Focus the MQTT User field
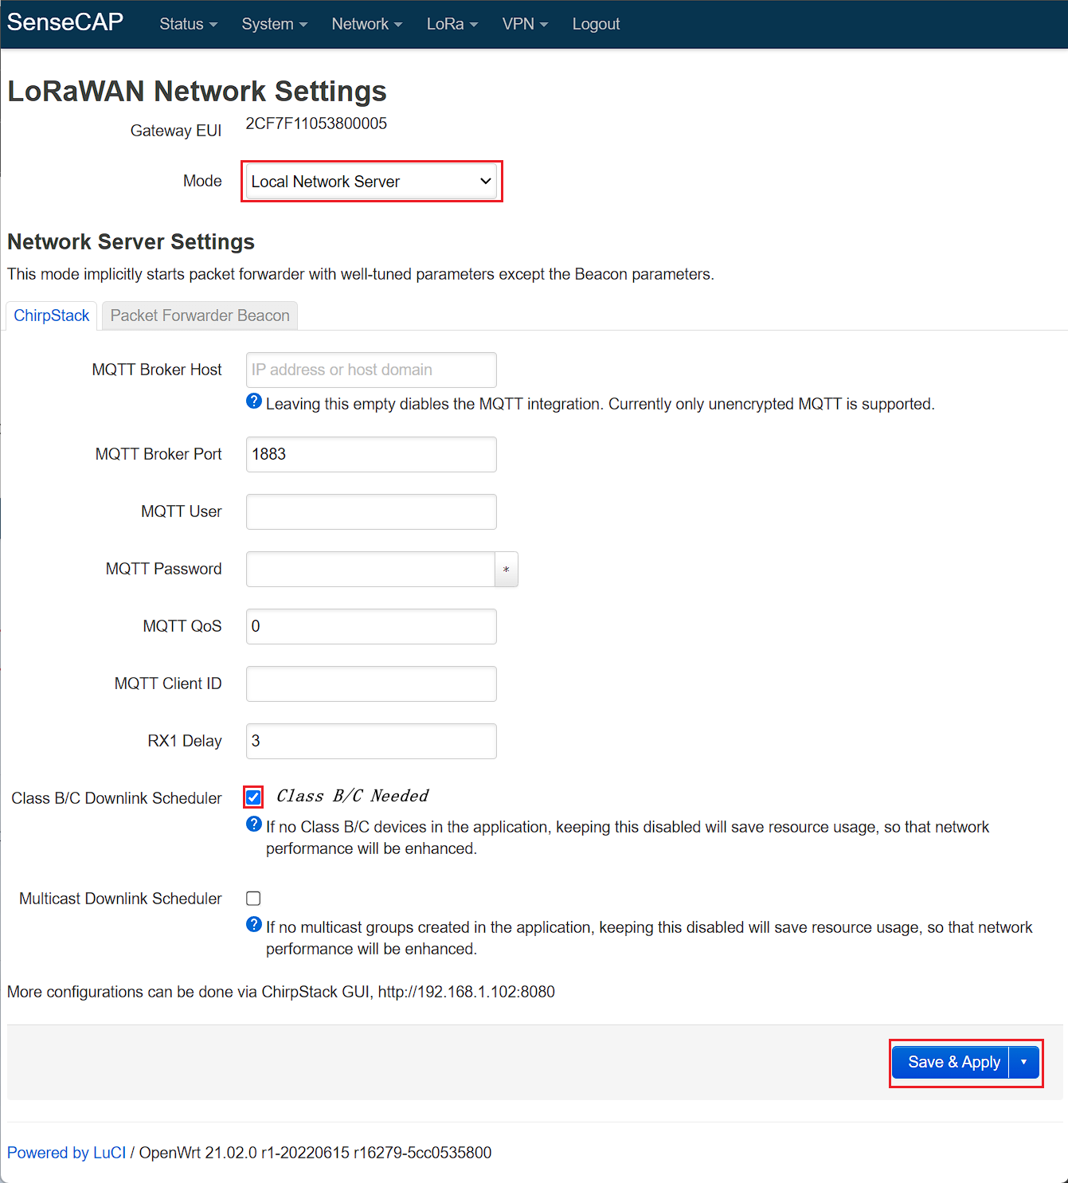The width and height of the screenshot is (1068, 1183). coord(371,511)
